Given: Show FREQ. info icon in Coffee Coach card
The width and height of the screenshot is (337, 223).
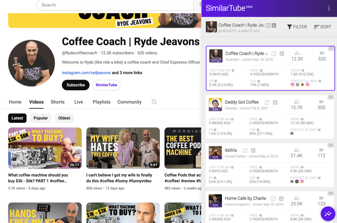Looking at the screenshot, I should pyautogui.click(x=261, y=70).
